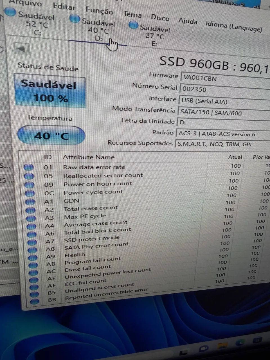
Task: Click status orb for Power cycle count
Action: pos(30,193)
